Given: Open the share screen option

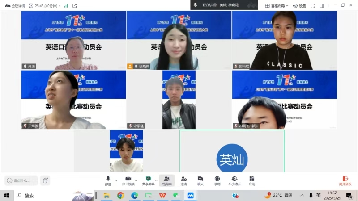Looking at the screenshot, I should click(x=148, y=180).
